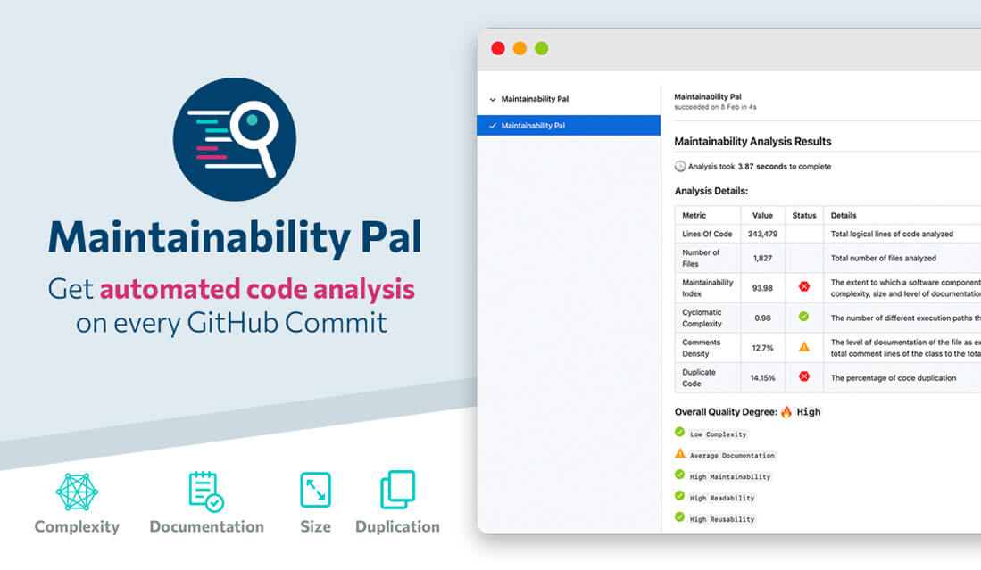Click the on every GitHub Commit text
This screenshot has width=981, height=570.
(231, 323)
